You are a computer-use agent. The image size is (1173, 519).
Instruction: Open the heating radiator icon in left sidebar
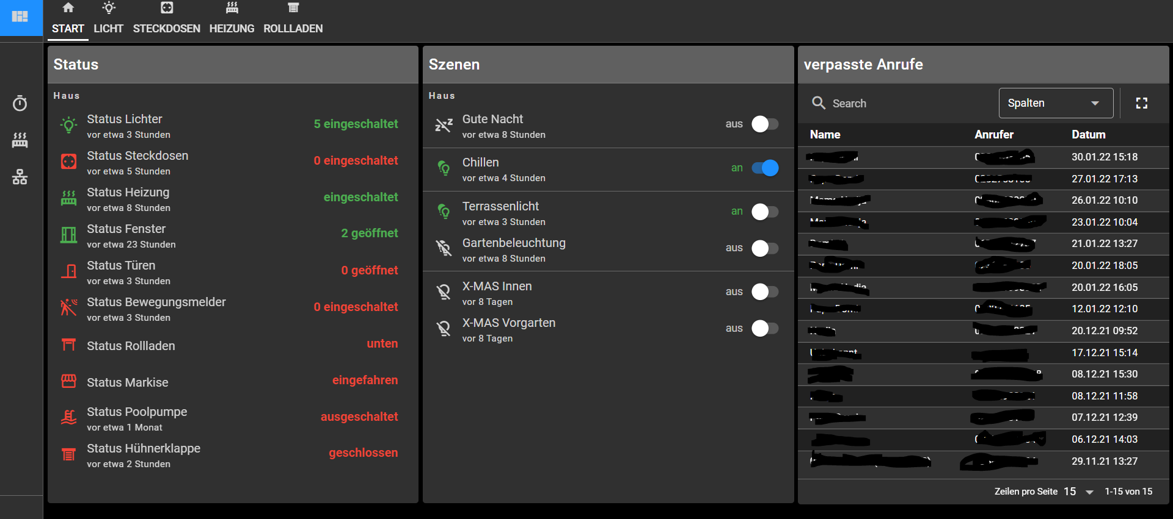[x=20, y=140]
